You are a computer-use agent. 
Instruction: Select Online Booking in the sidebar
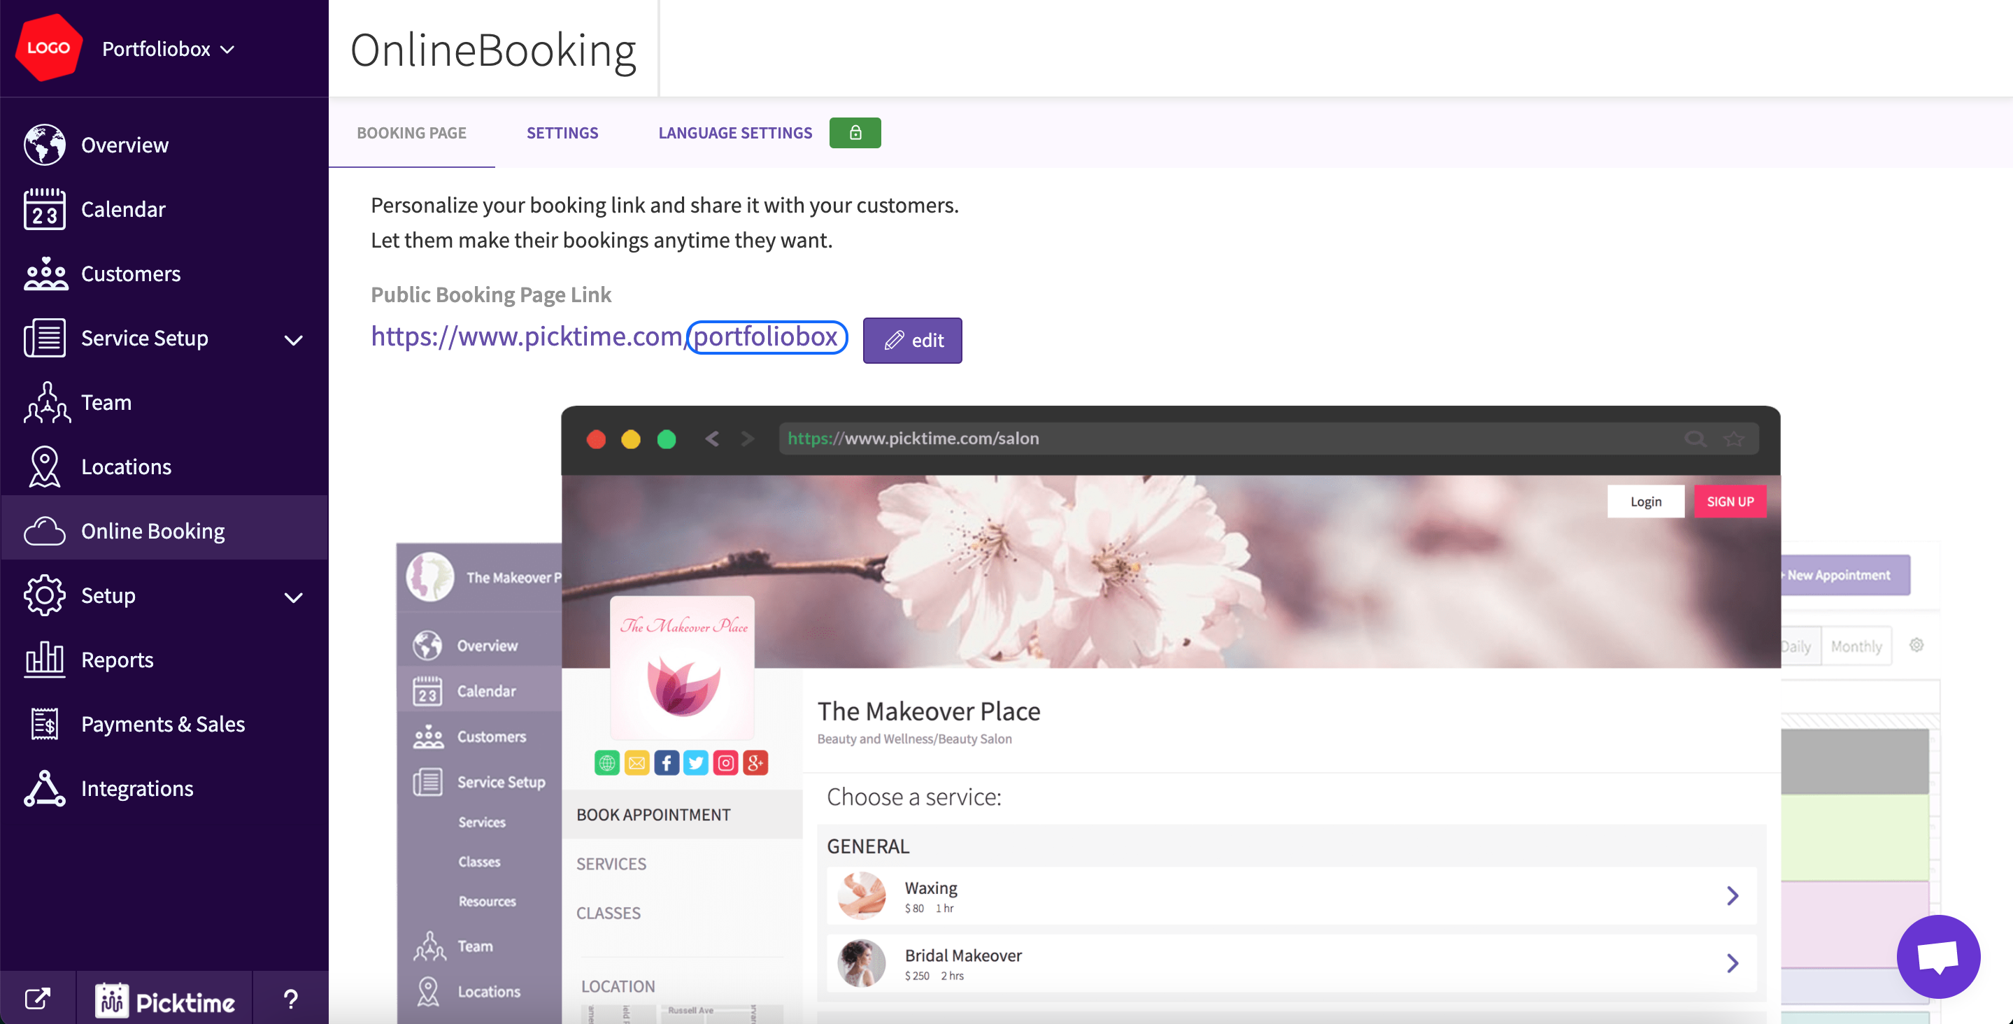[152, 531]
